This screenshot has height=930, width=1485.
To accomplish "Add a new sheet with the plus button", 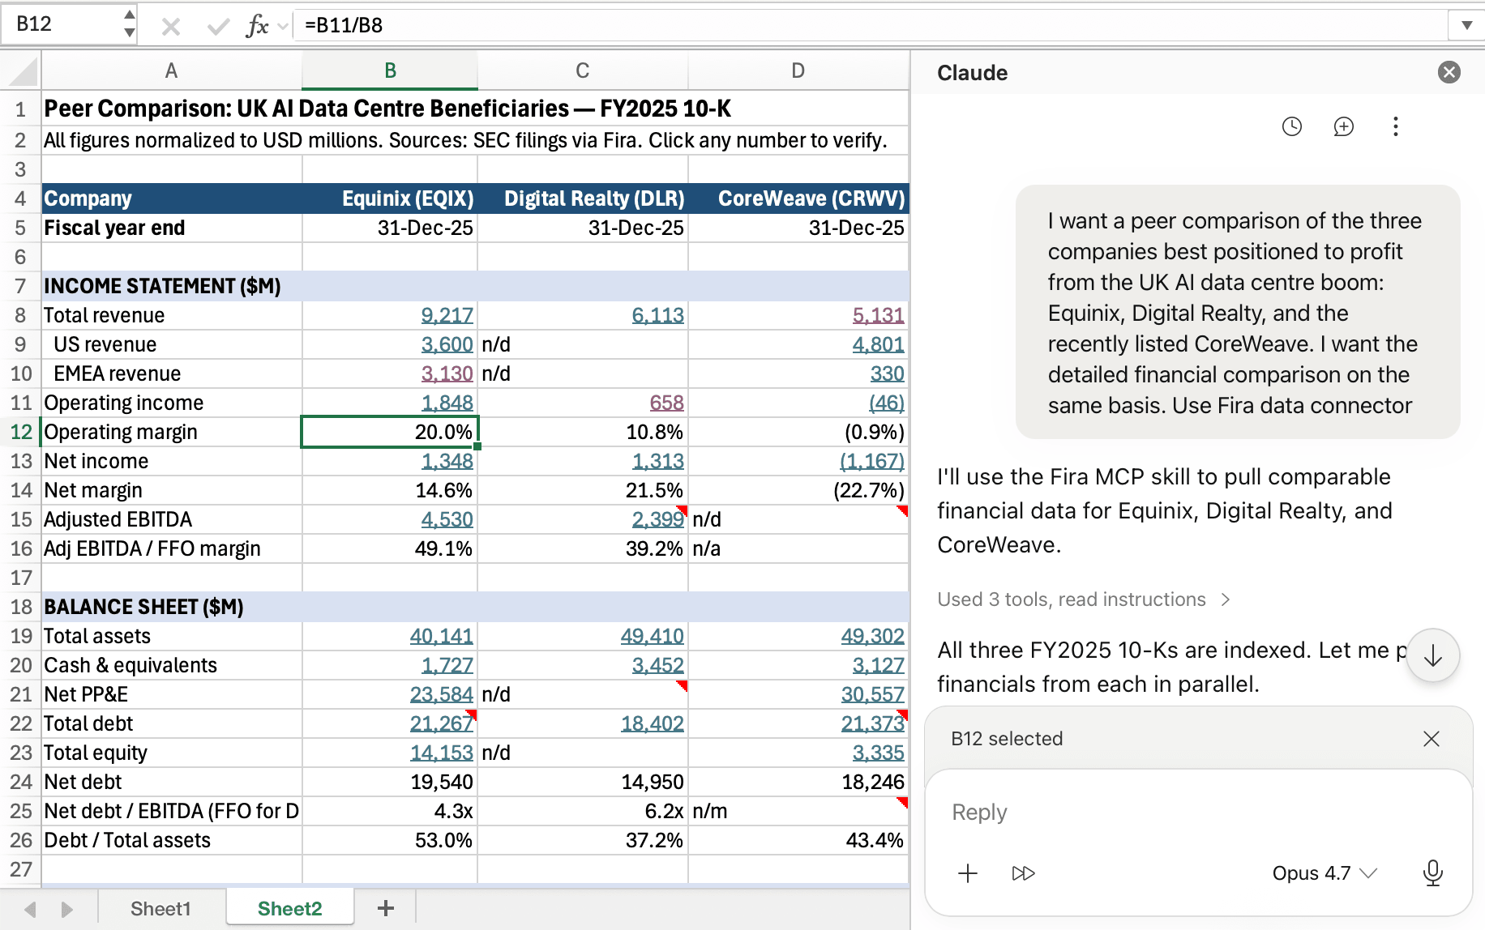I will [386, 909].
